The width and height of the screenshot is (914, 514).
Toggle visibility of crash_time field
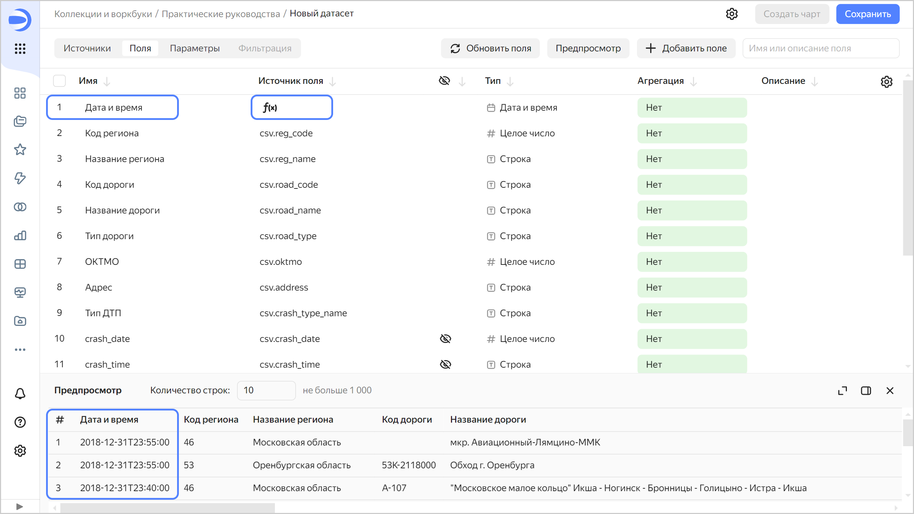click(x=445, y=364)
